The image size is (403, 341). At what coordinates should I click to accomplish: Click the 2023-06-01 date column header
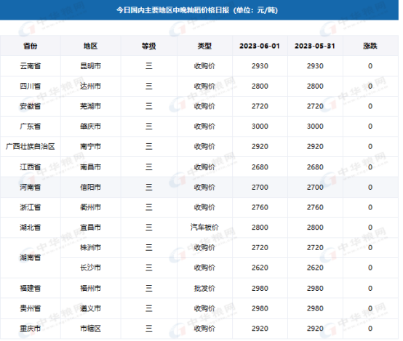260,46
